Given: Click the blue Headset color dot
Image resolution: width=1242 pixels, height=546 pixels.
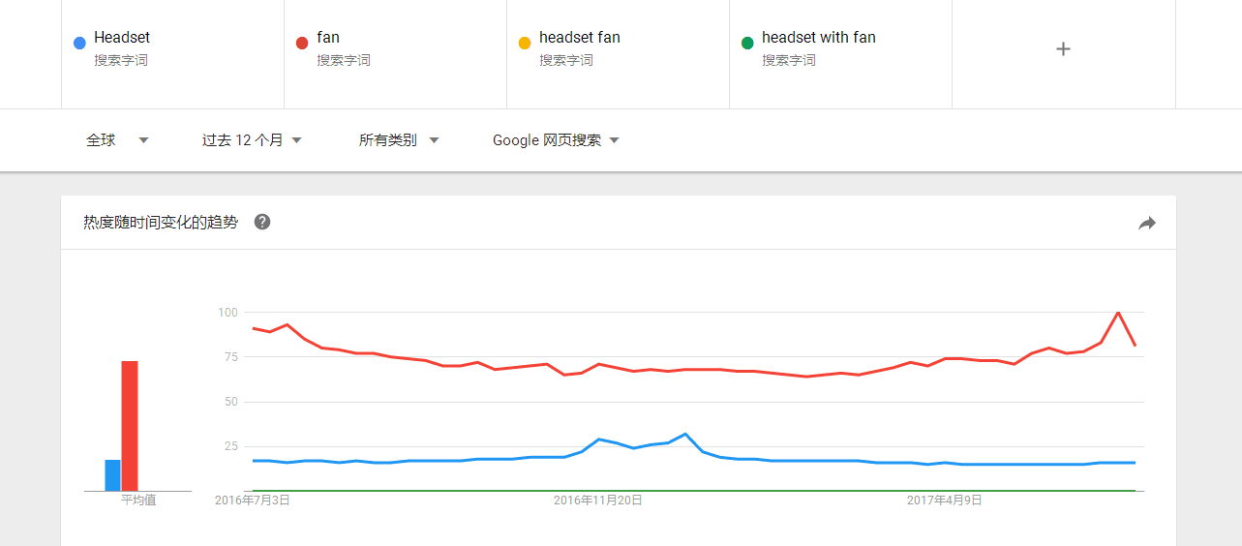Looking at the screenshot, I should [79, 43].
